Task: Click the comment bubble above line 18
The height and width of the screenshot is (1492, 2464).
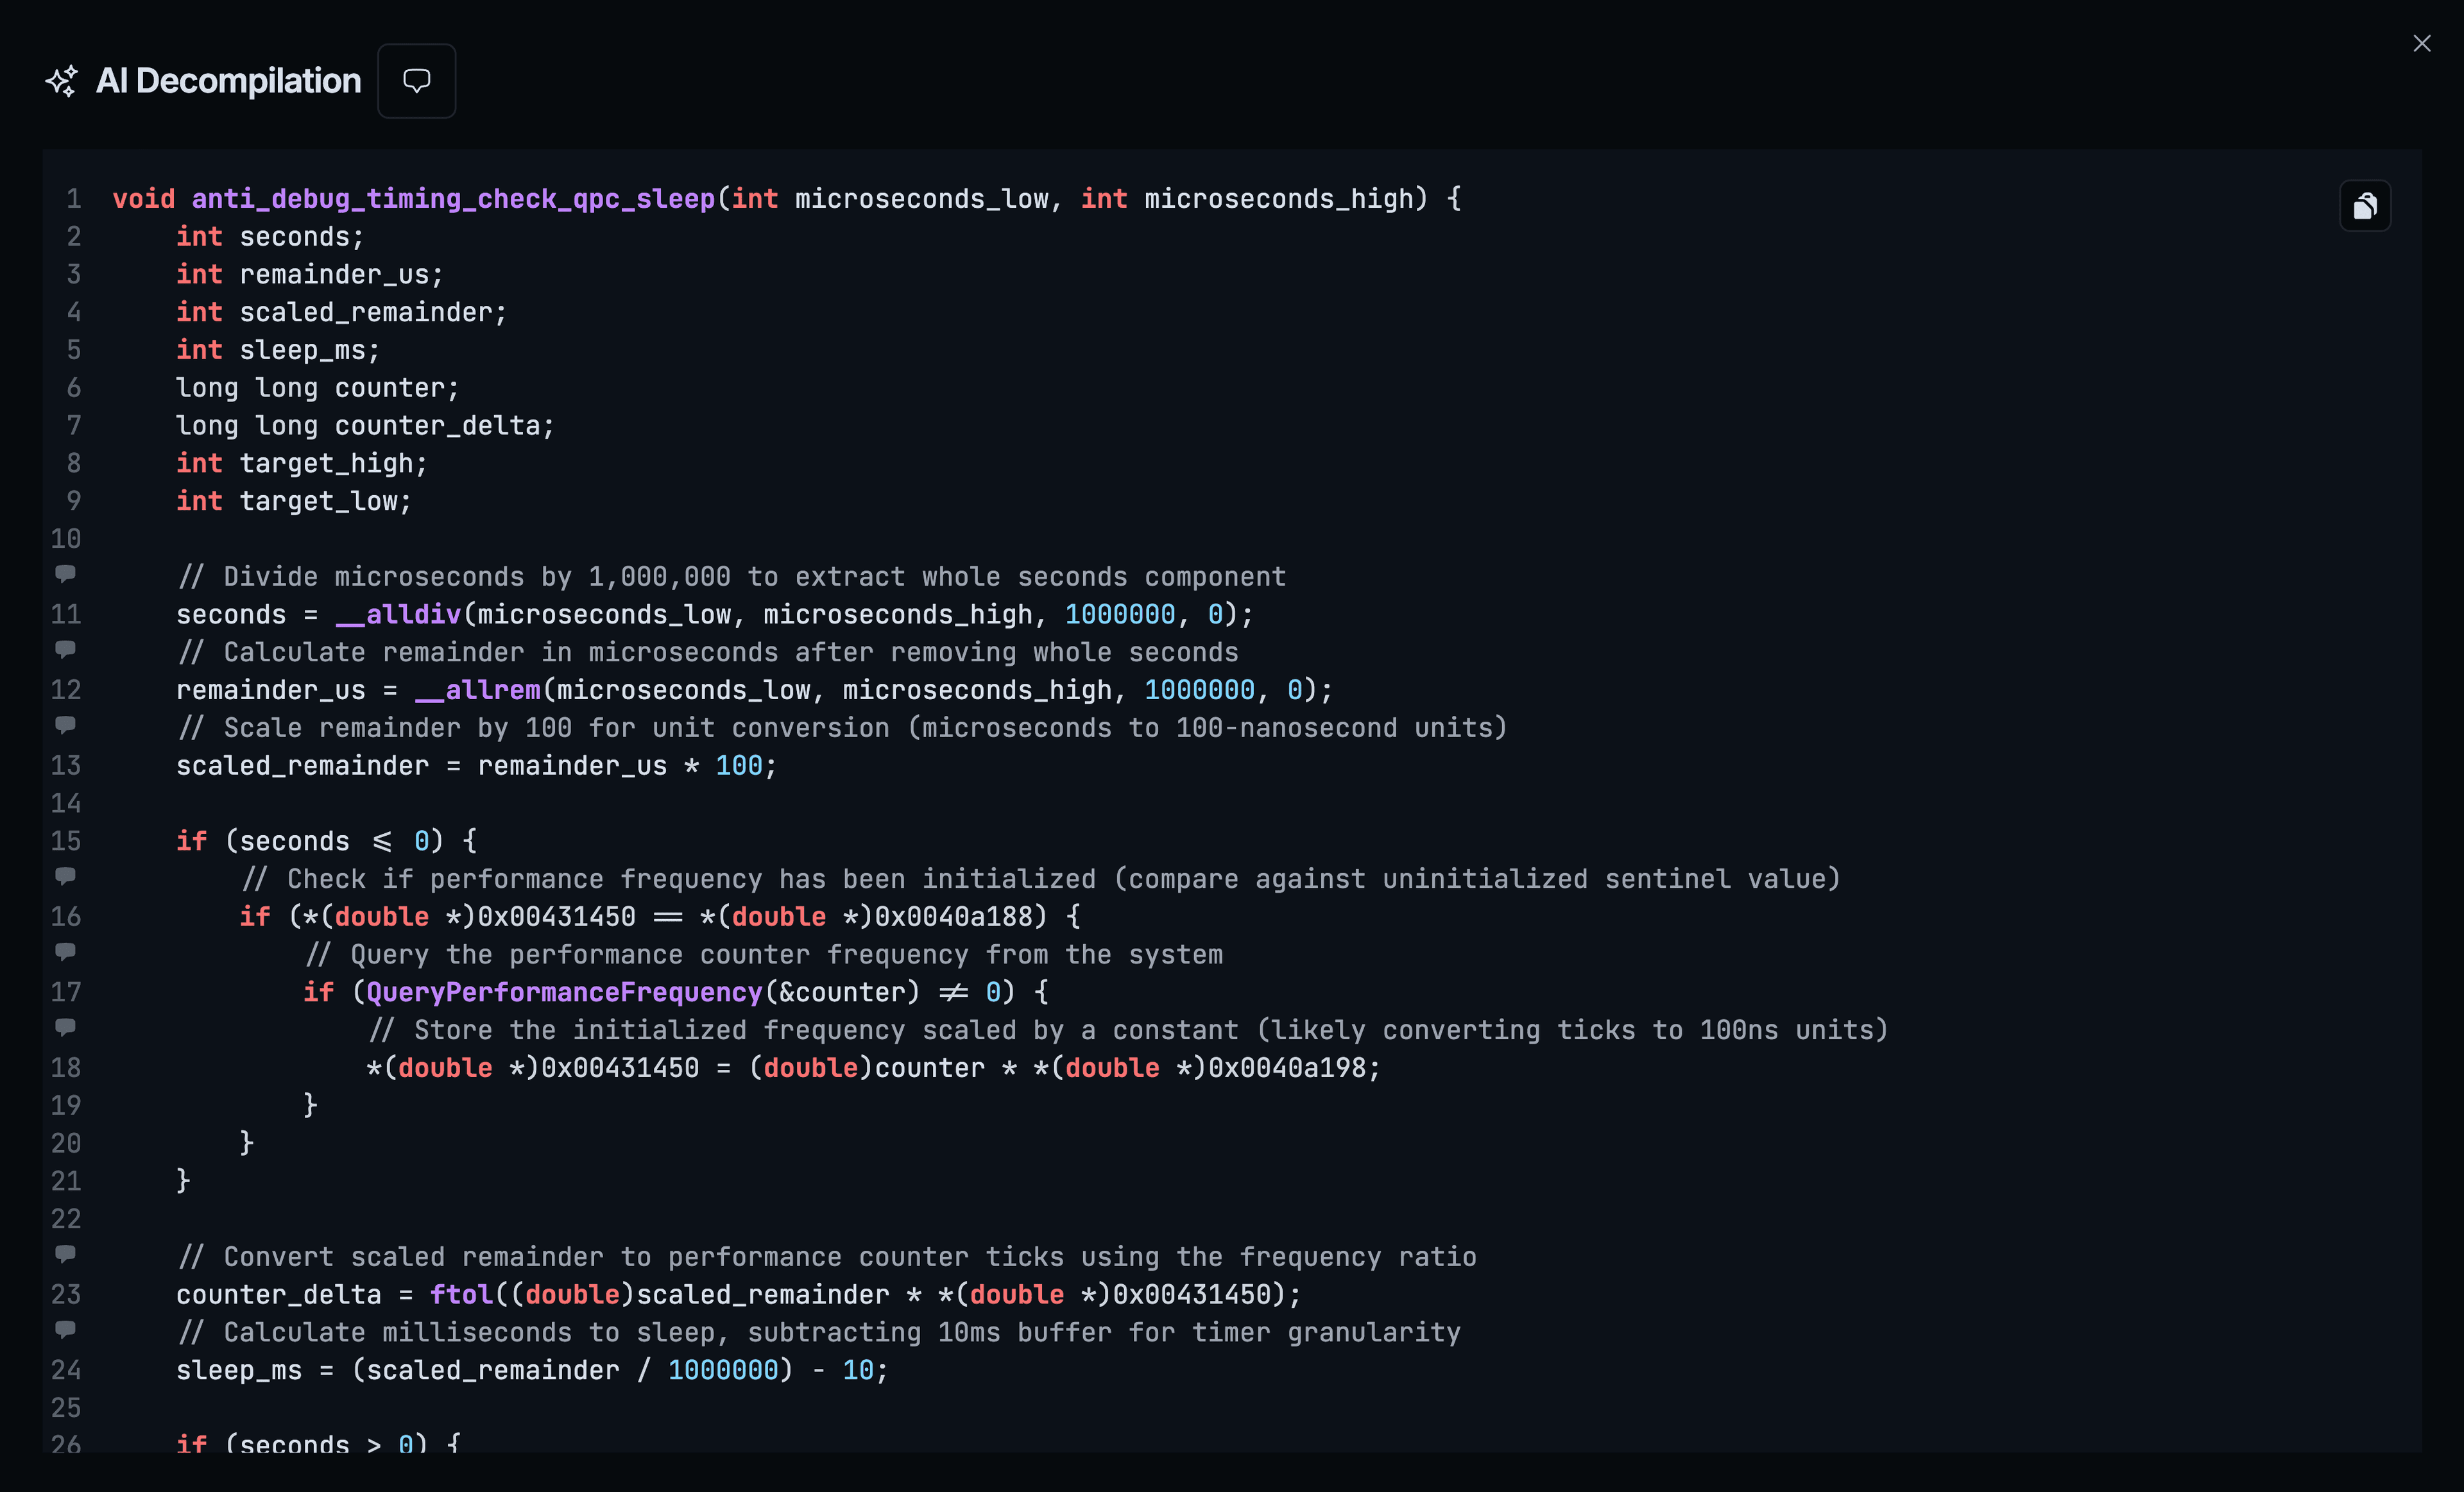Action: tap(65, 1028)
